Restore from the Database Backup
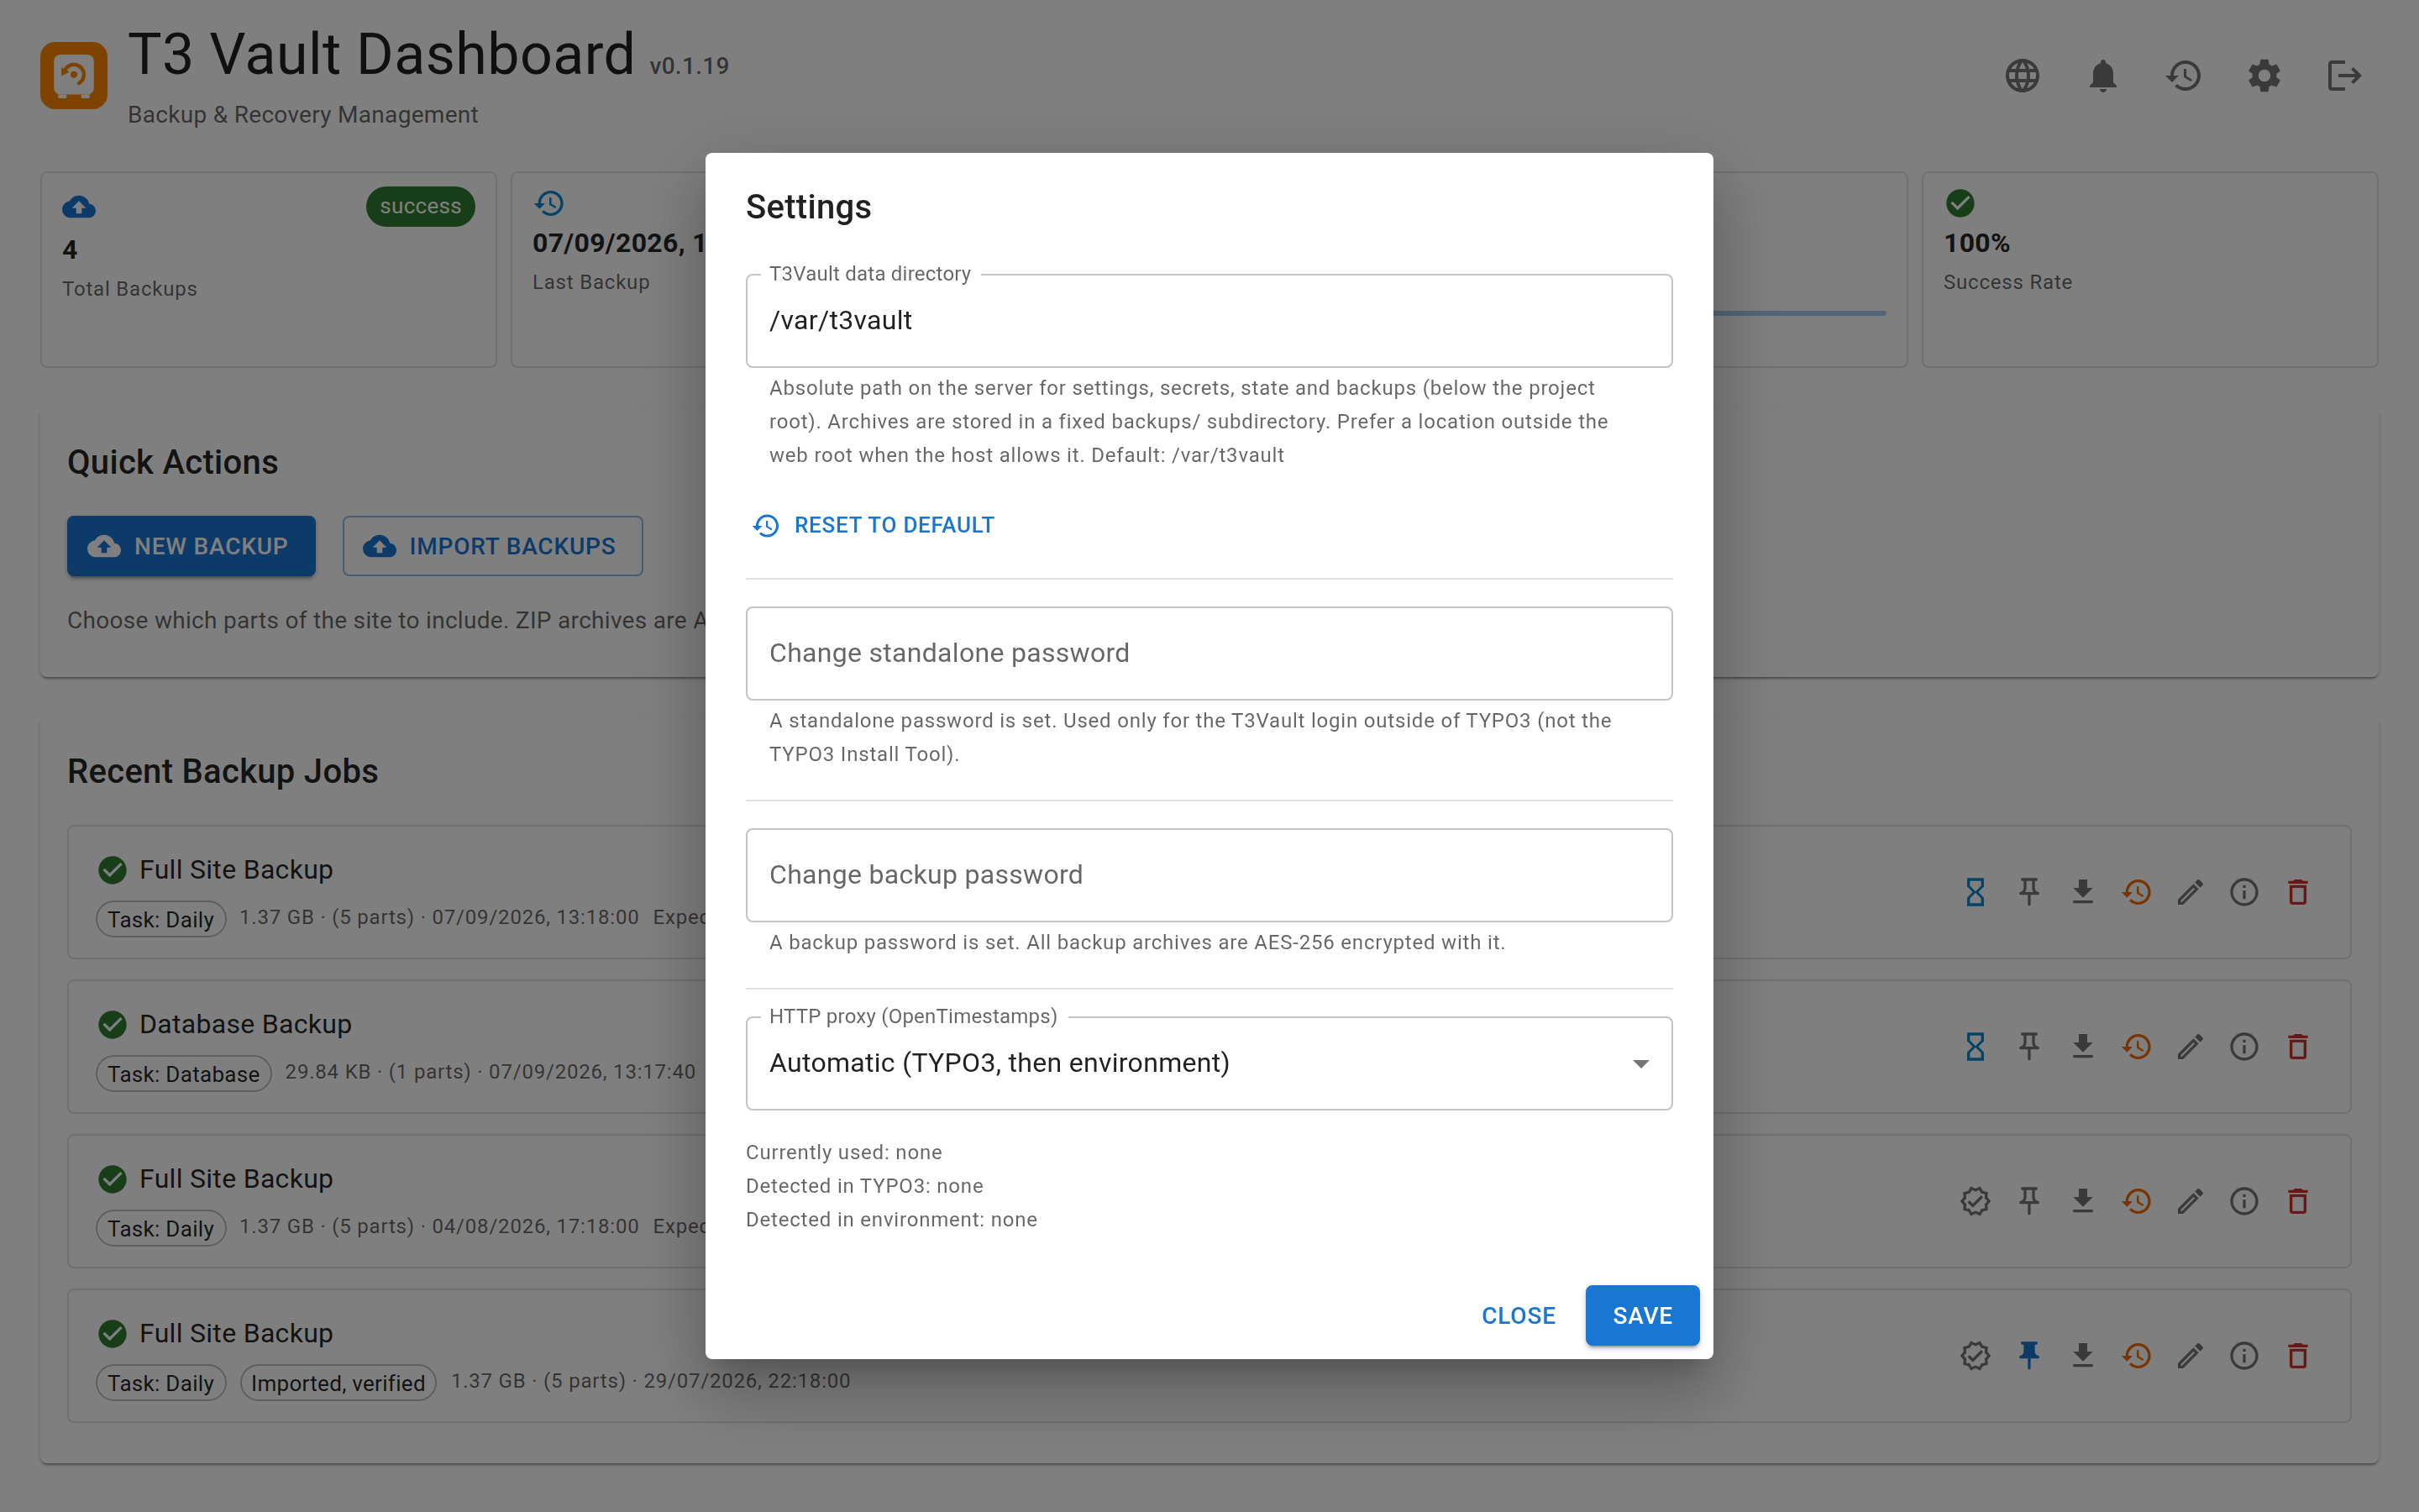 click(2137, 1047)
